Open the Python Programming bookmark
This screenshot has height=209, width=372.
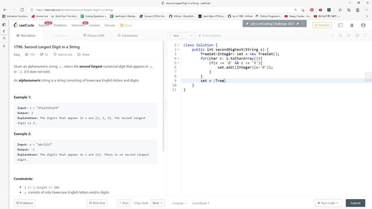269,16
